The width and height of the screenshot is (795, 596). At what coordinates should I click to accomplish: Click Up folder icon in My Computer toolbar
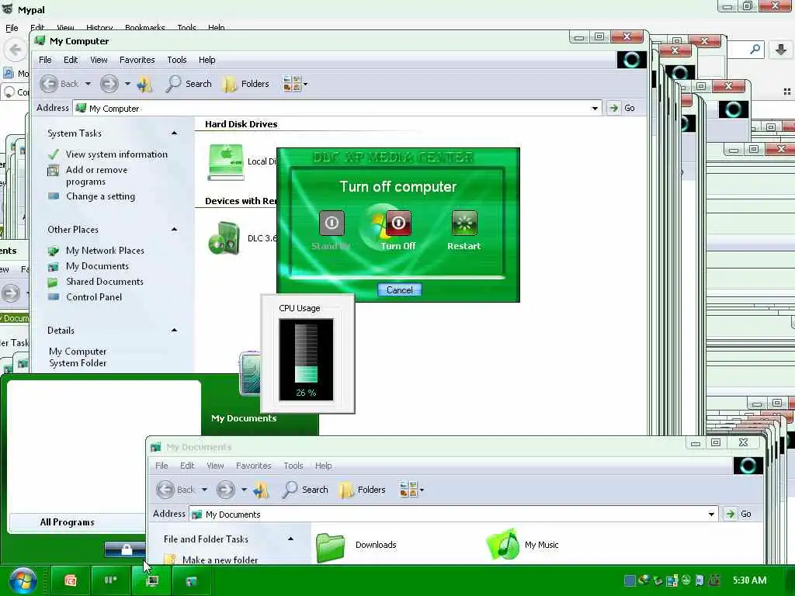coord(145,84)
